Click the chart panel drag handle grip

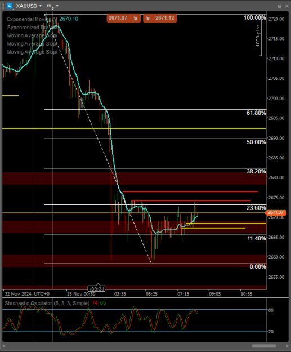coord(3,6)
